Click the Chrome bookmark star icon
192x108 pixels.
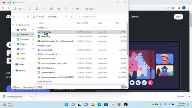(x=173, y=8)
